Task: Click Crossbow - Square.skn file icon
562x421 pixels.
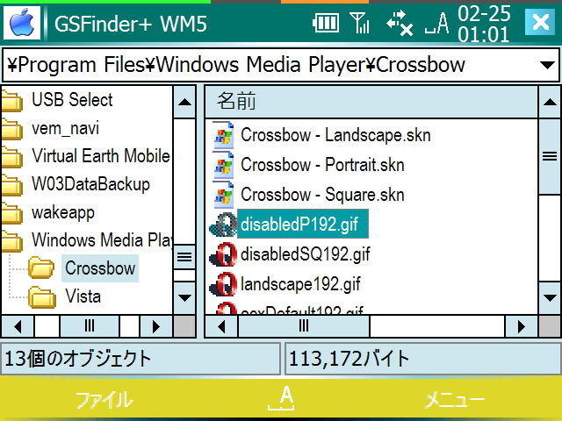Action: (223, 195)
